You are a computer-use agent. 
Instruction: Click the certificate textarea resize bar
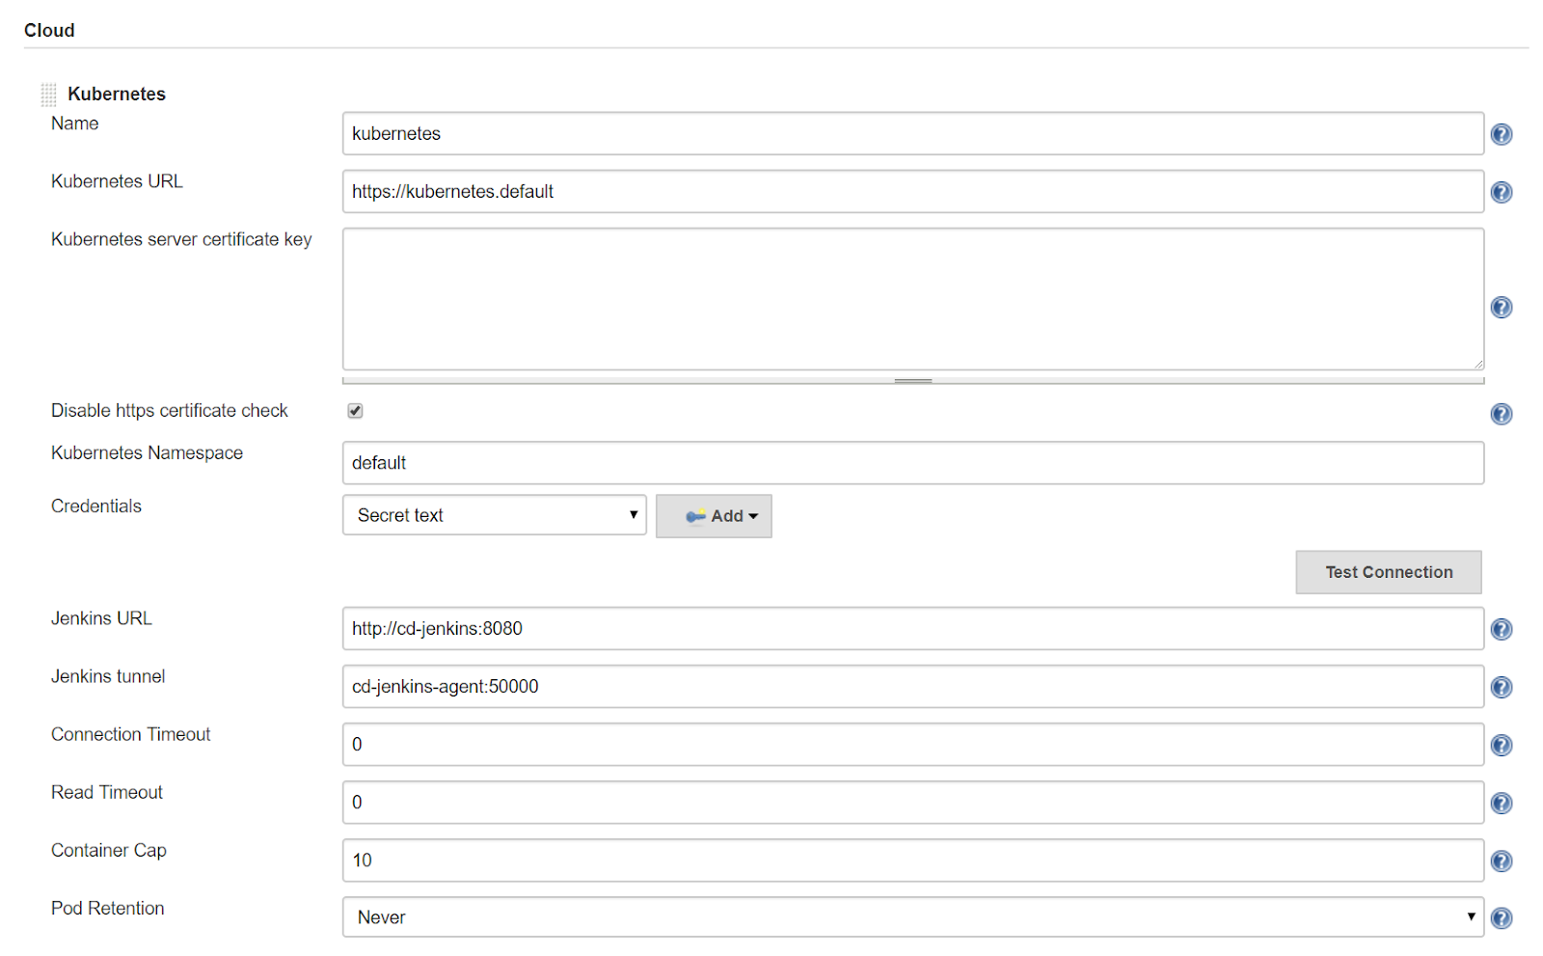tap(912, 381)
